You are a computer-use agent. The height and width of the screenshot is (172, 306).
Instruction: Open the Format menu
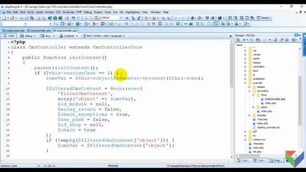(x=49, y=12)
